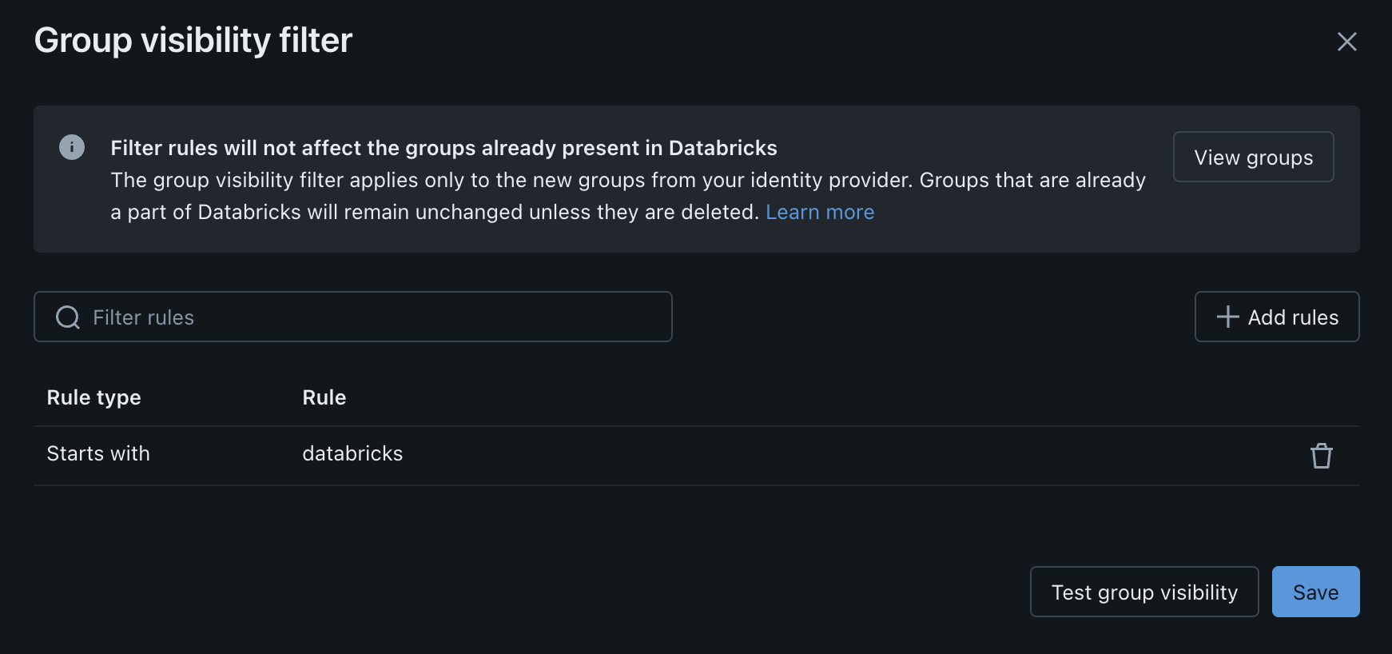1392x654 pixels.
Task: Follow the Learn more link
Action: (x=820, y=212)
